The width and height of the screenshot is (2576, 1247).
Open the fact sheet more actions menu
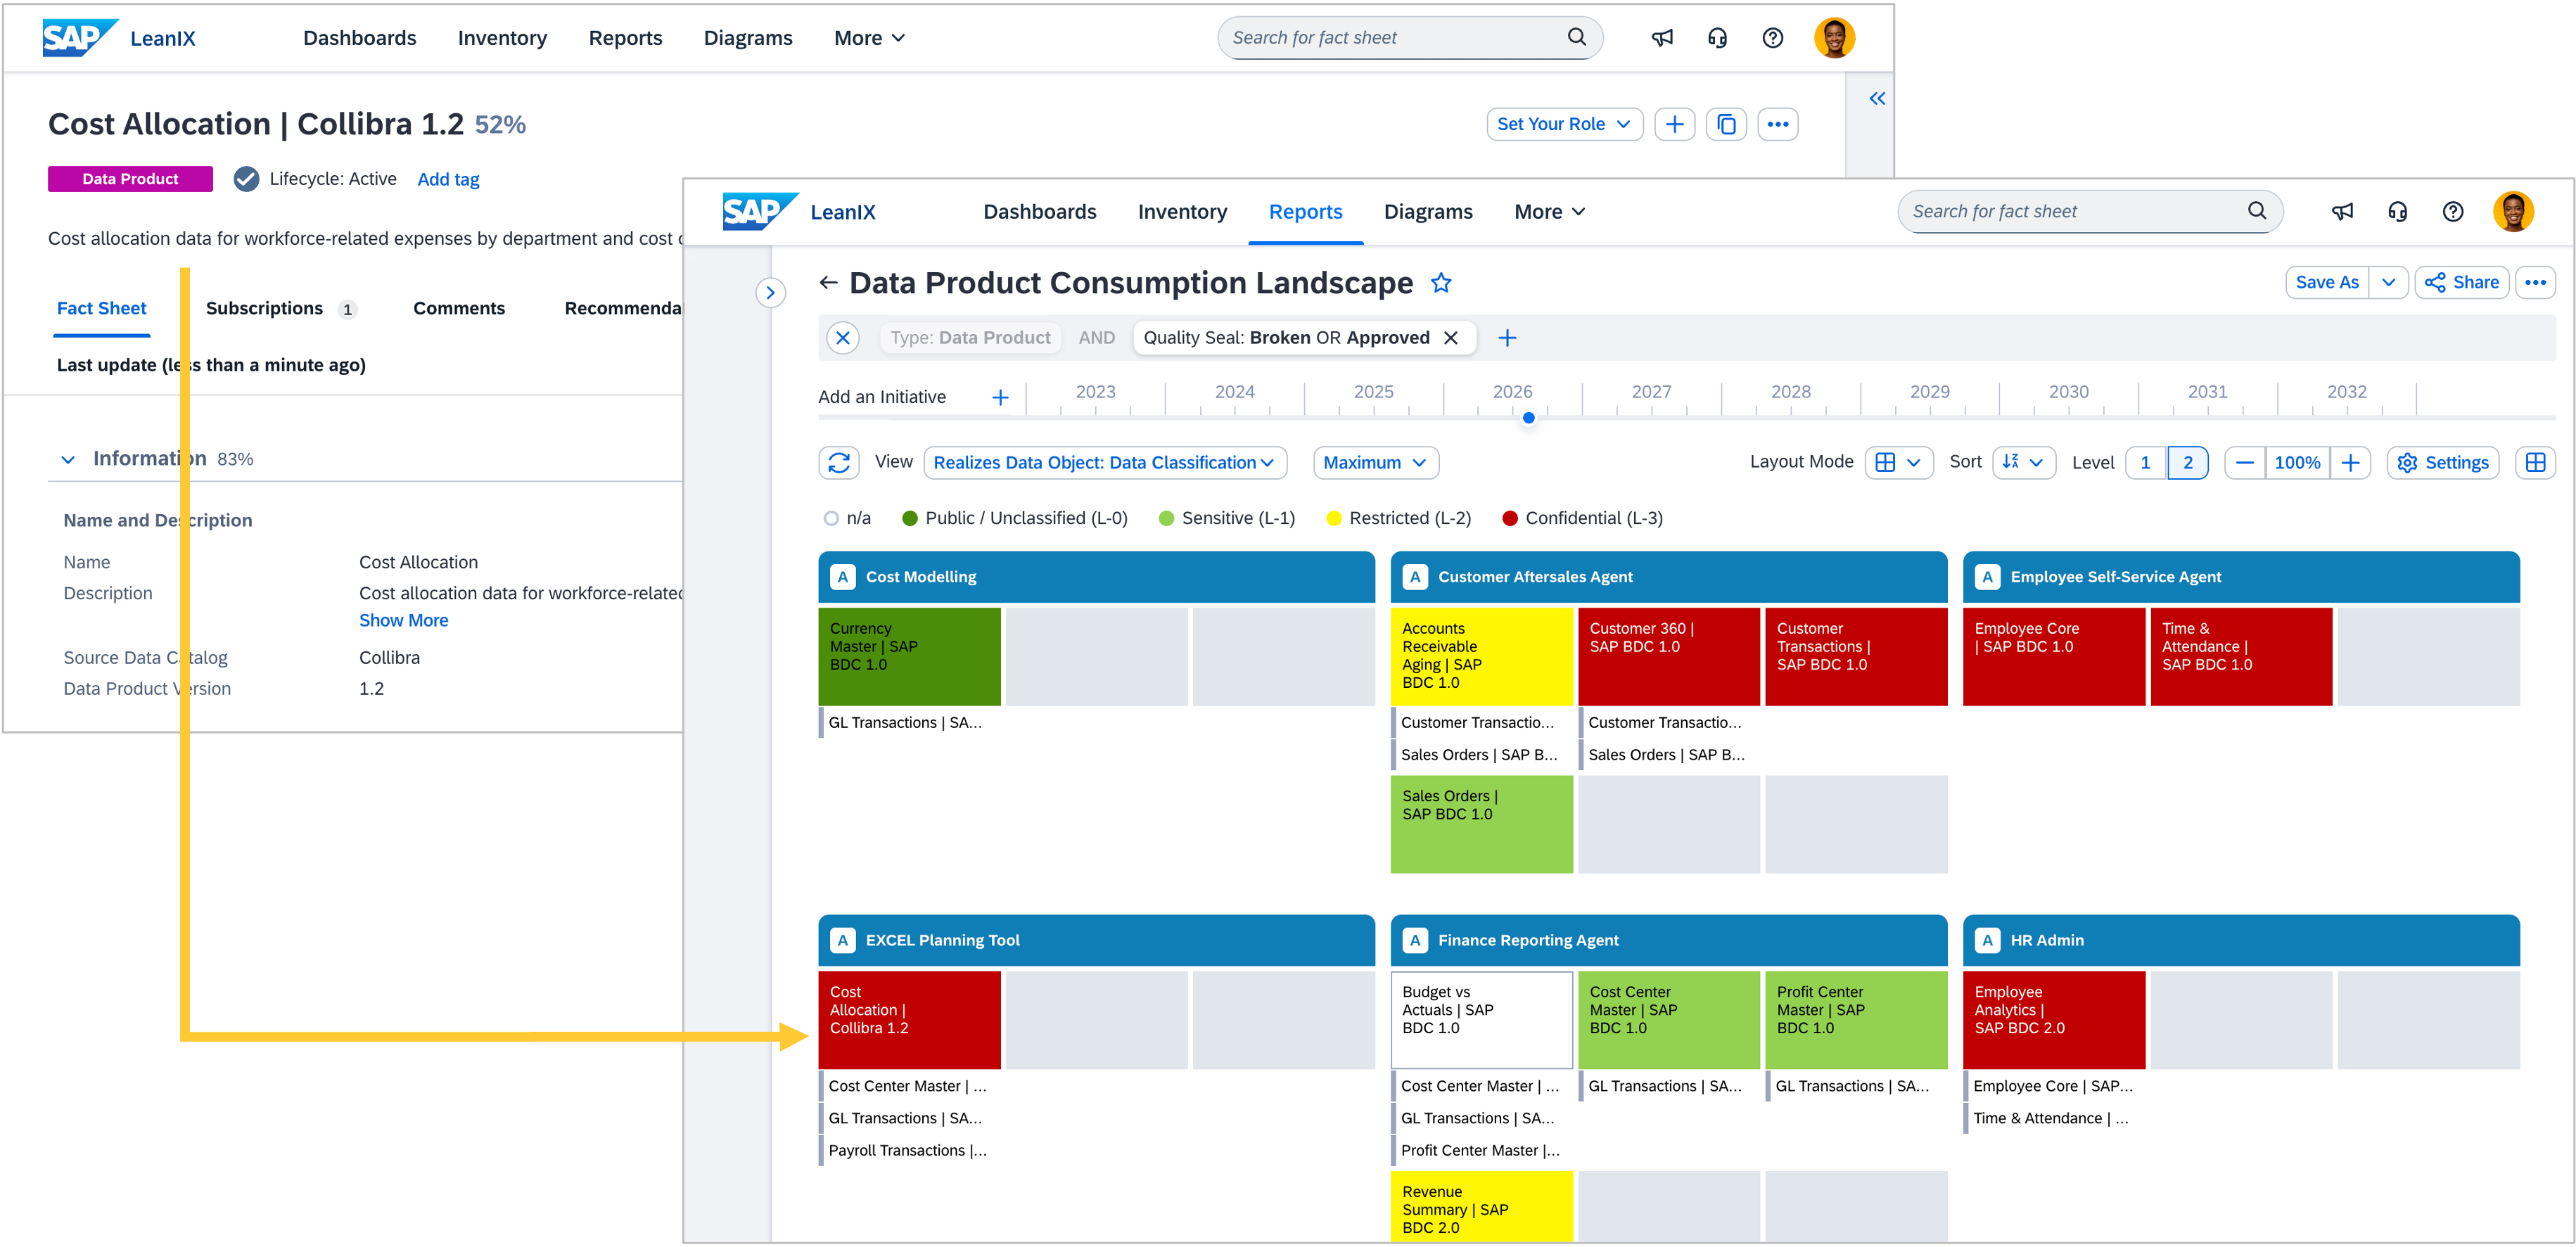pyautogui.click(x=1777, y=124)
